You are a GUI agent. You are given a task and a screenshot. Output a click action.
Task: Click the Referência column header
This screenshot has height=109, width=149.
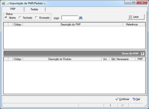click(134, 25)
